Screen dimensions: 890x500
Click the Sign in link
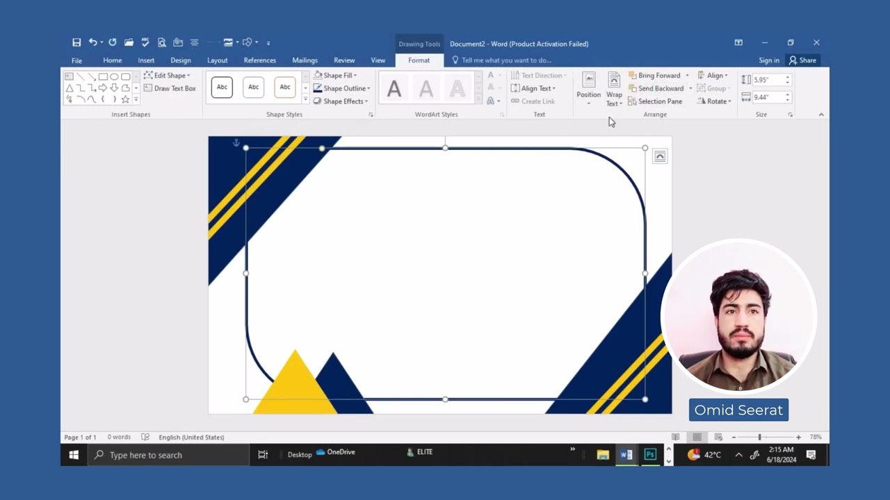pos(769,60)
